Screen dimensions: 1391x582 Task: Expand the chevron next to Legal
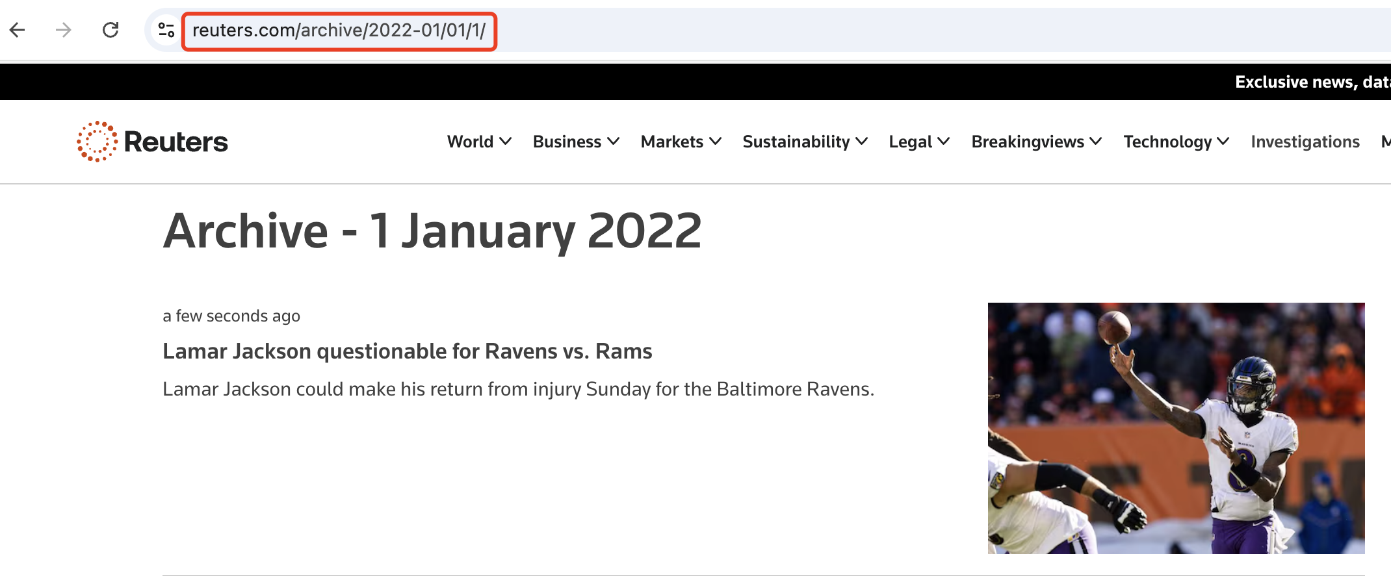pyautogui.click(x=943, y=142)
